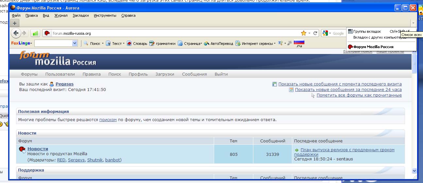Click the Быстрый поиск link
423x183 pixels.
(358, 52)
